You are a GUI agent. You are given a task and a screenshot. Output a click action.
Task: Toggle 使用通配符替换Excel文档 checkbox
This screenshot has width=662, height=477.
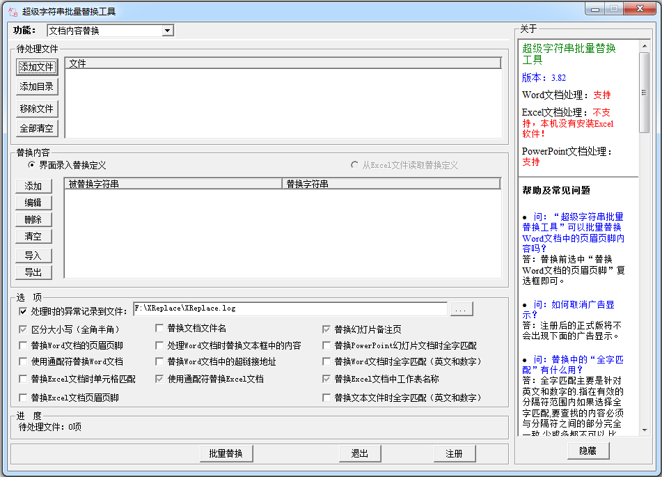coord(159,379)
